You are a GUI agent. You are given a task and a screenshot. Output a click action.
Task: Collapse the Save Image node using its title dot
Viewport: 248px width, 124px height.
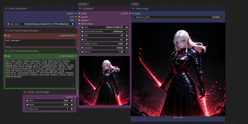[x=133, y=9]
